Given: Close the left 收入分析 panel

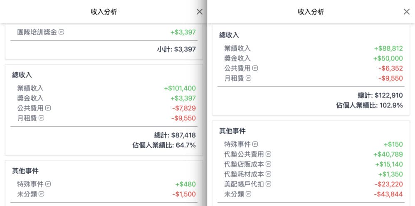Looking at the screenshot, I should point(200,12).
